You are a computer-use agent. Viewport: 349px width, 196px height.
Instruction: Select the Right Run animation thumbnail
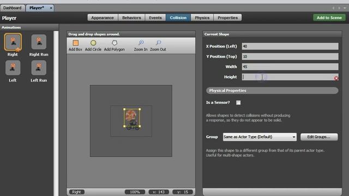39,42
